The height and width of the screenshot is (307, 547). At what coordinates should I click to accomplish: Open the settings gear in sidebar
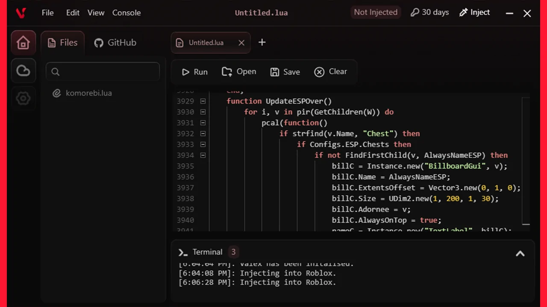(23, 98)
